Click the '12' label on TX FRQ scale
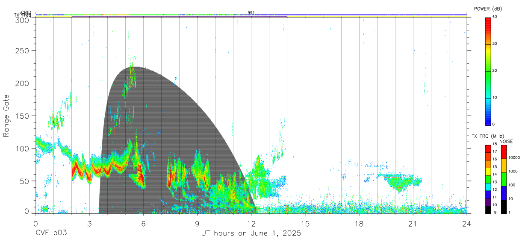The height and width of the screenshot is (242, 525). tap(494, 190)
